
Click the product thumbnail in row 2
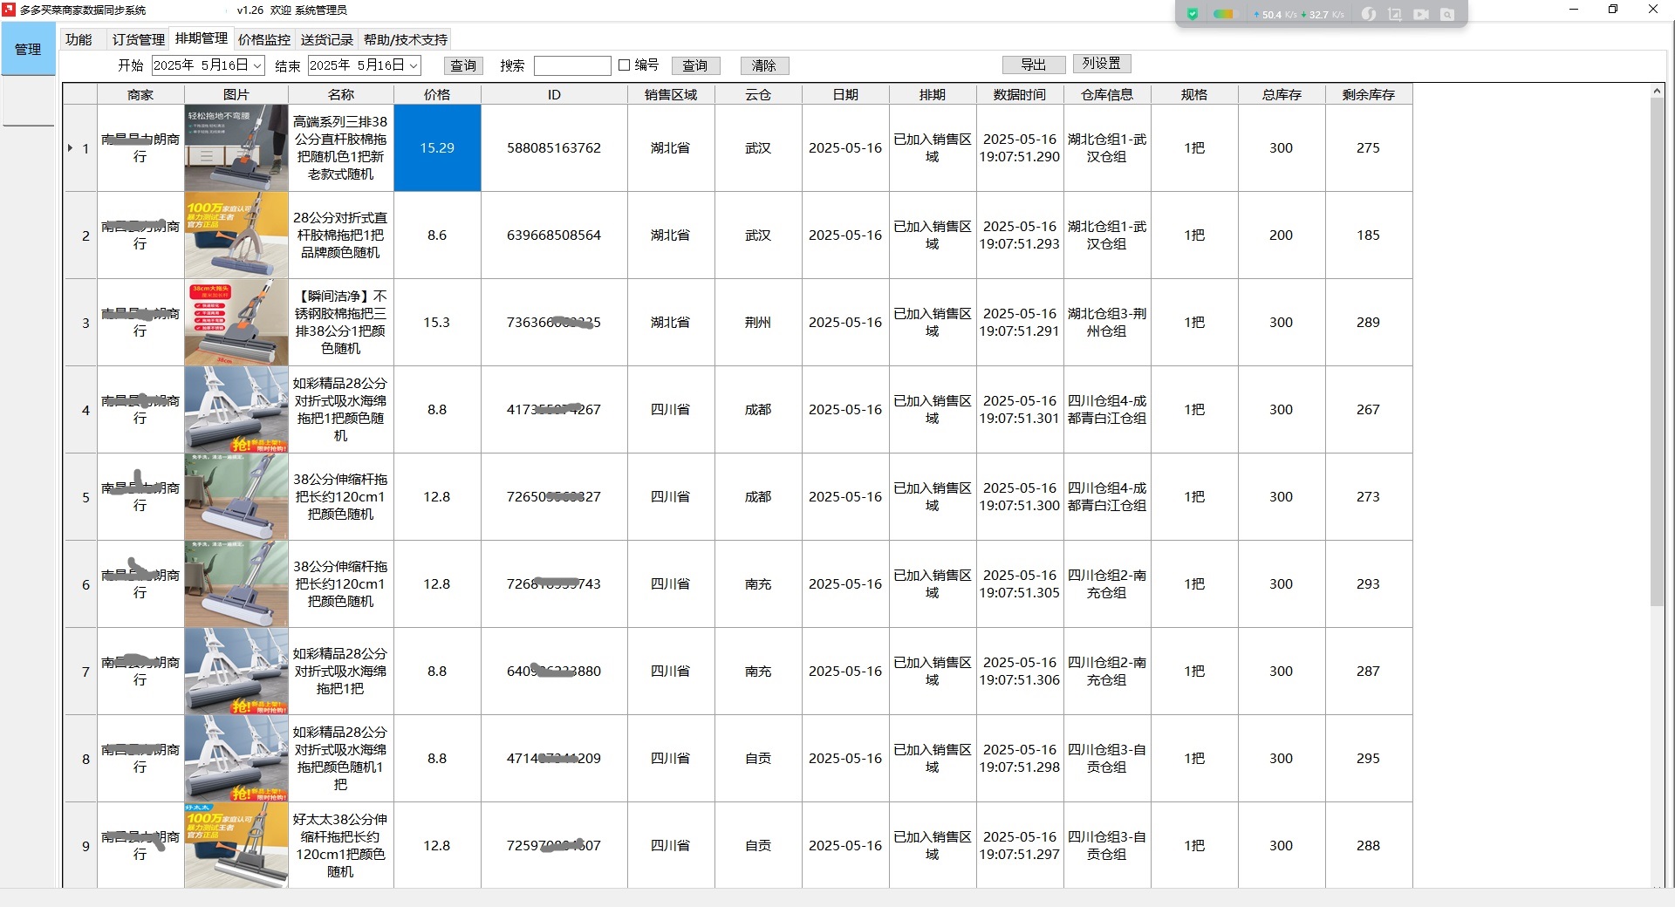pos(236,235)
